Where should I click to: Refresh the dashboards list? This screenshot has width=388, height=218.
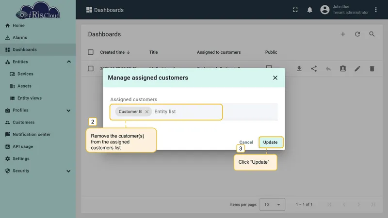pos(357,34)
